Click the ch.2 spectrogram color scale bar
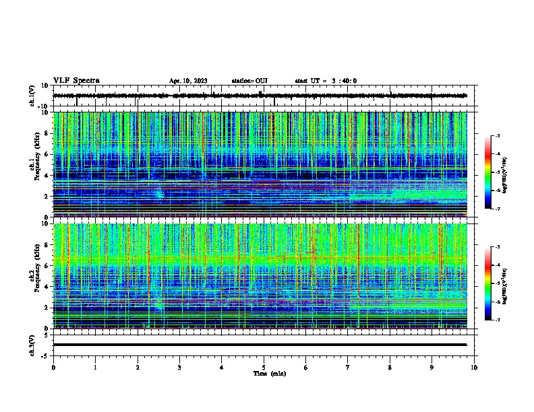The height and width of the screenshot is (412, 534). [x=488, y=283]
